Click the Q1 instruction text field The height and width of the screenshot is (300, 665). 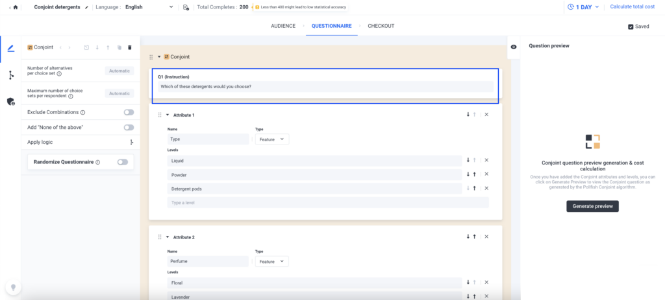pyautogui.click(x=325, y=87)
